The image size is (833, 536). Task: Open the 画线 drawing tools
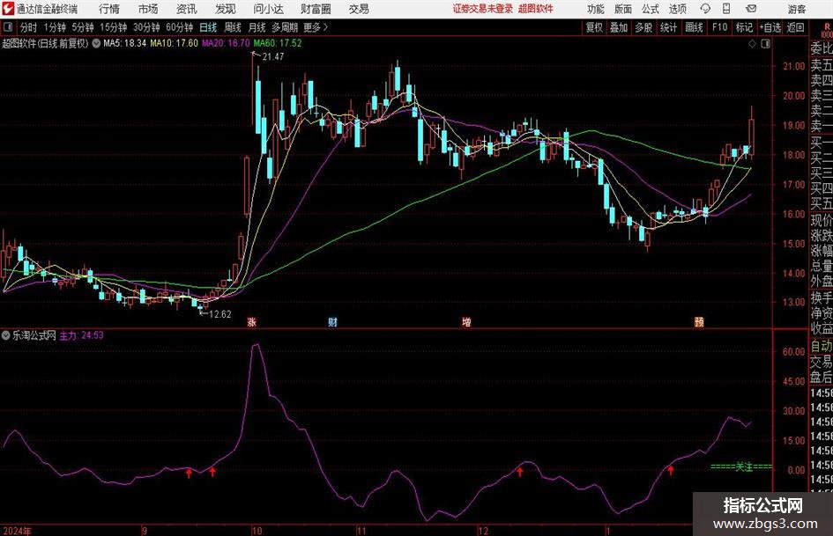click(694, 27)
